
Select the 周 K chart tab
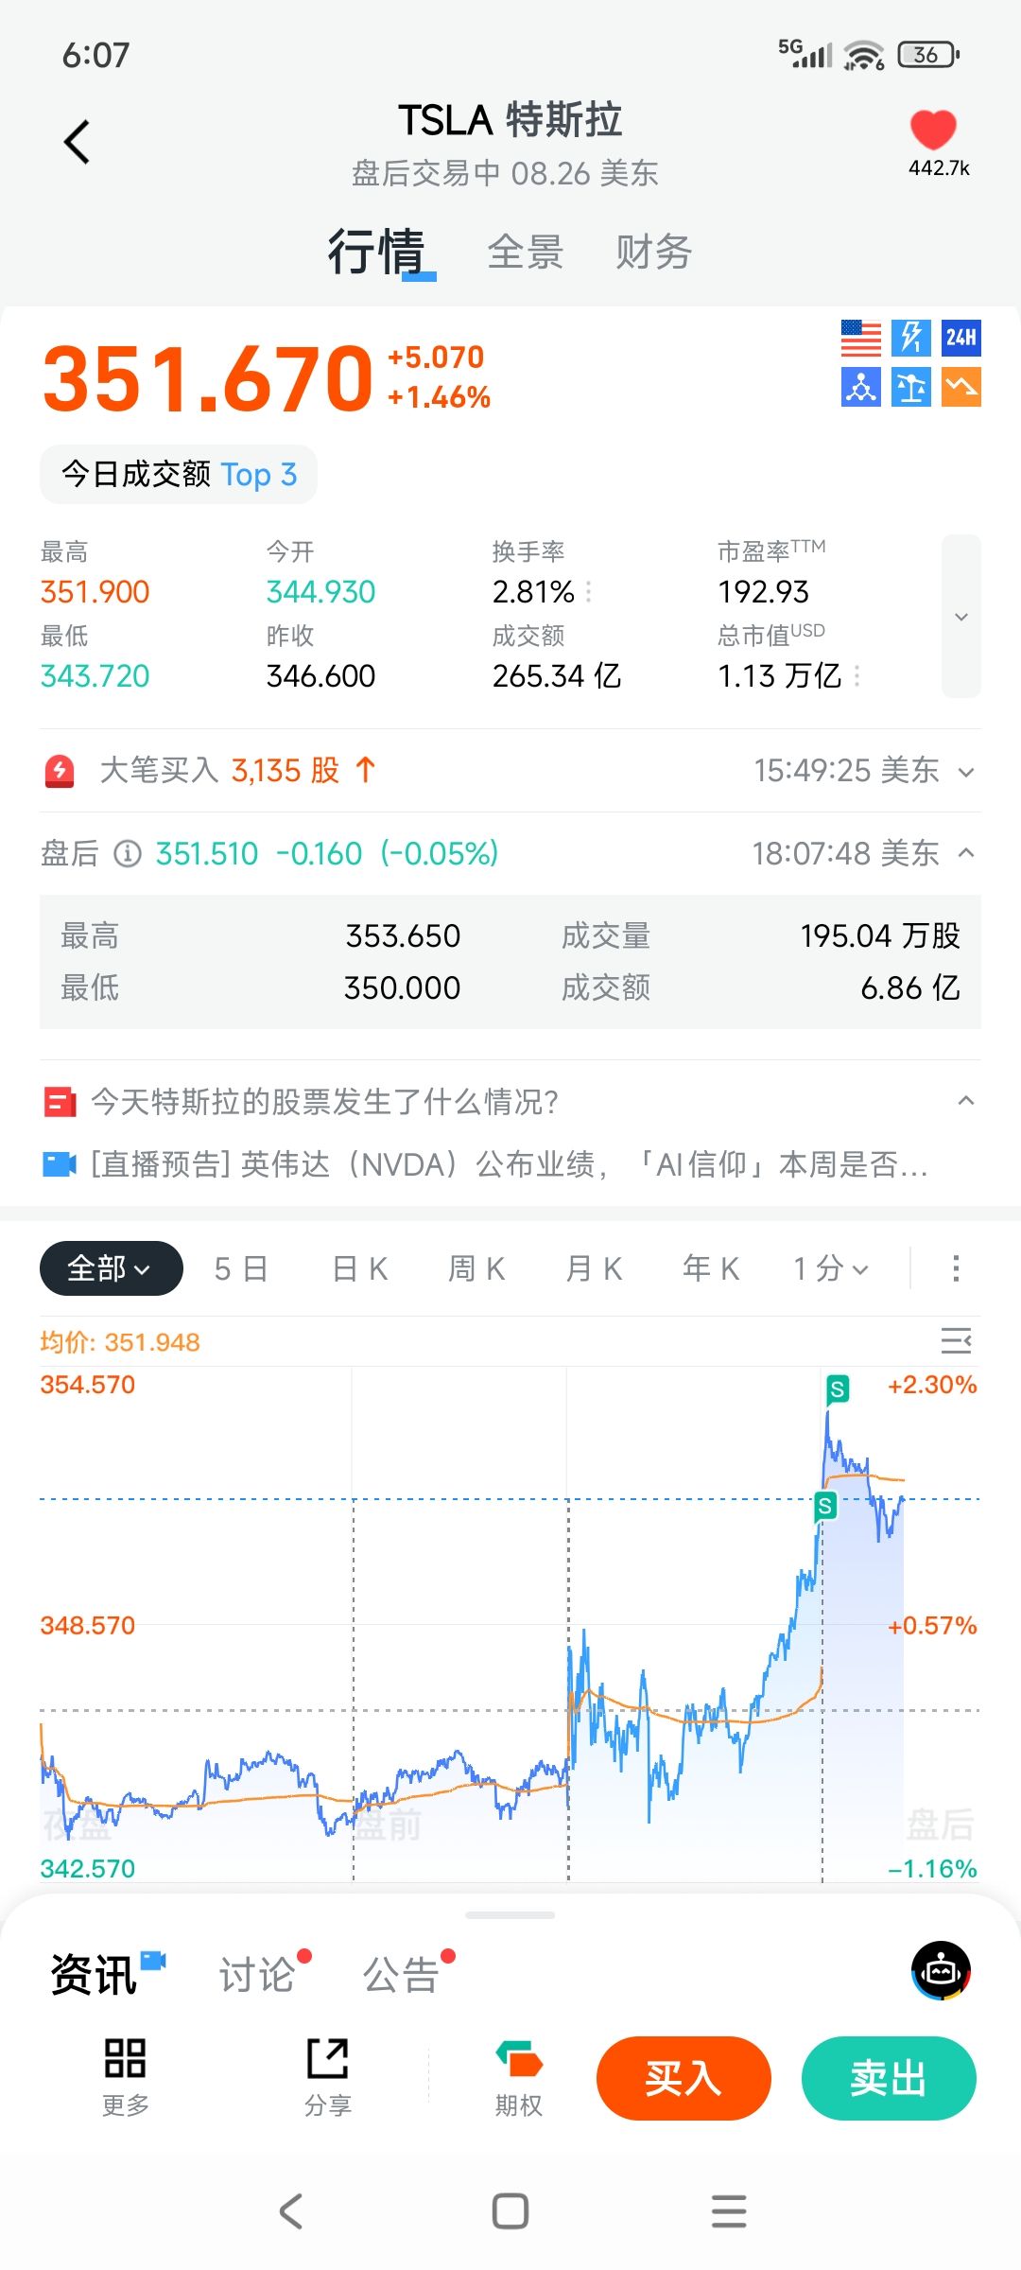click(x=476, y=1268)
